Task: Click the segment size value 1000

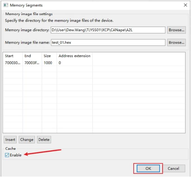Action: pyautogui.click(x=48, y=63)
